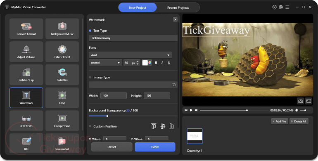Viewport: 318px width, 161px height.
Task: Open the settings gear icon
Action: point(281,7)
